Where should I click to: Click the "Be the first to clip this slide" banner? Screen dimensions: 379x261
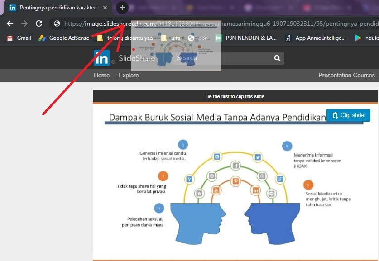235,96
